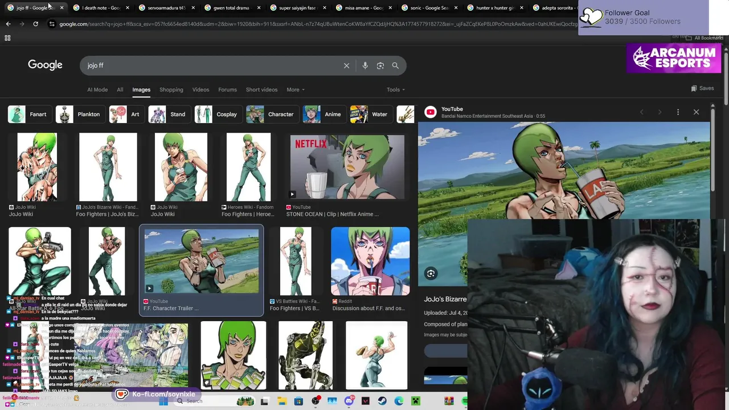Launch Minecraft from the taskbar
Viewport: 729px width, 410px height.
click(416, 401)
